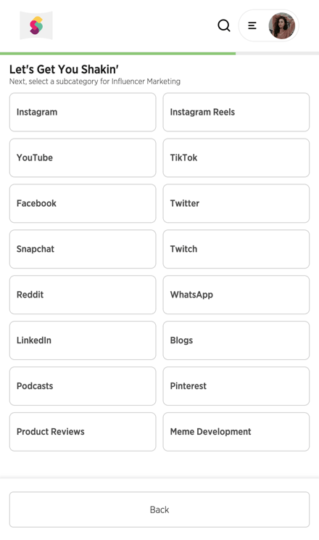Viewport: 319px width, 540px height.
Task: Choose the Twitch option
Action: (236, 249)
